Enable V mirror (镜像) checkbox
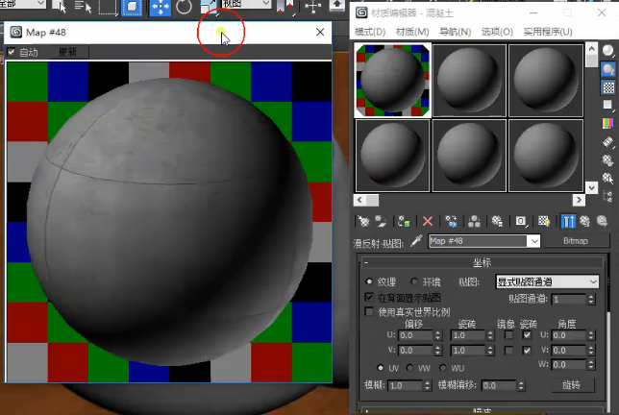This screenshot has width=619, height=415. [x=508, y=351]
